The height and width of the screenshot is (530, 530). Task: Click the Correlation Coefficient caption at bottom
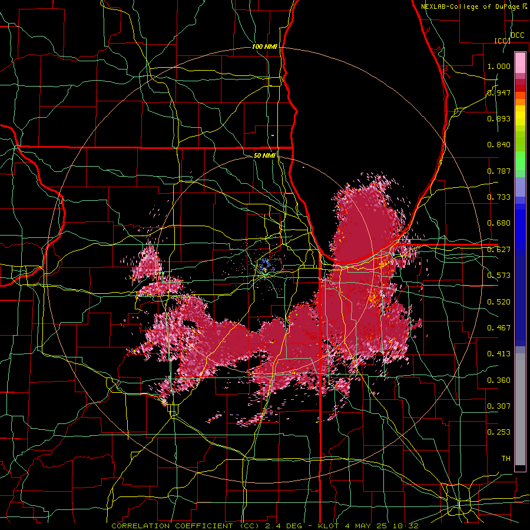pyautogui.click(x=264, y=526)
